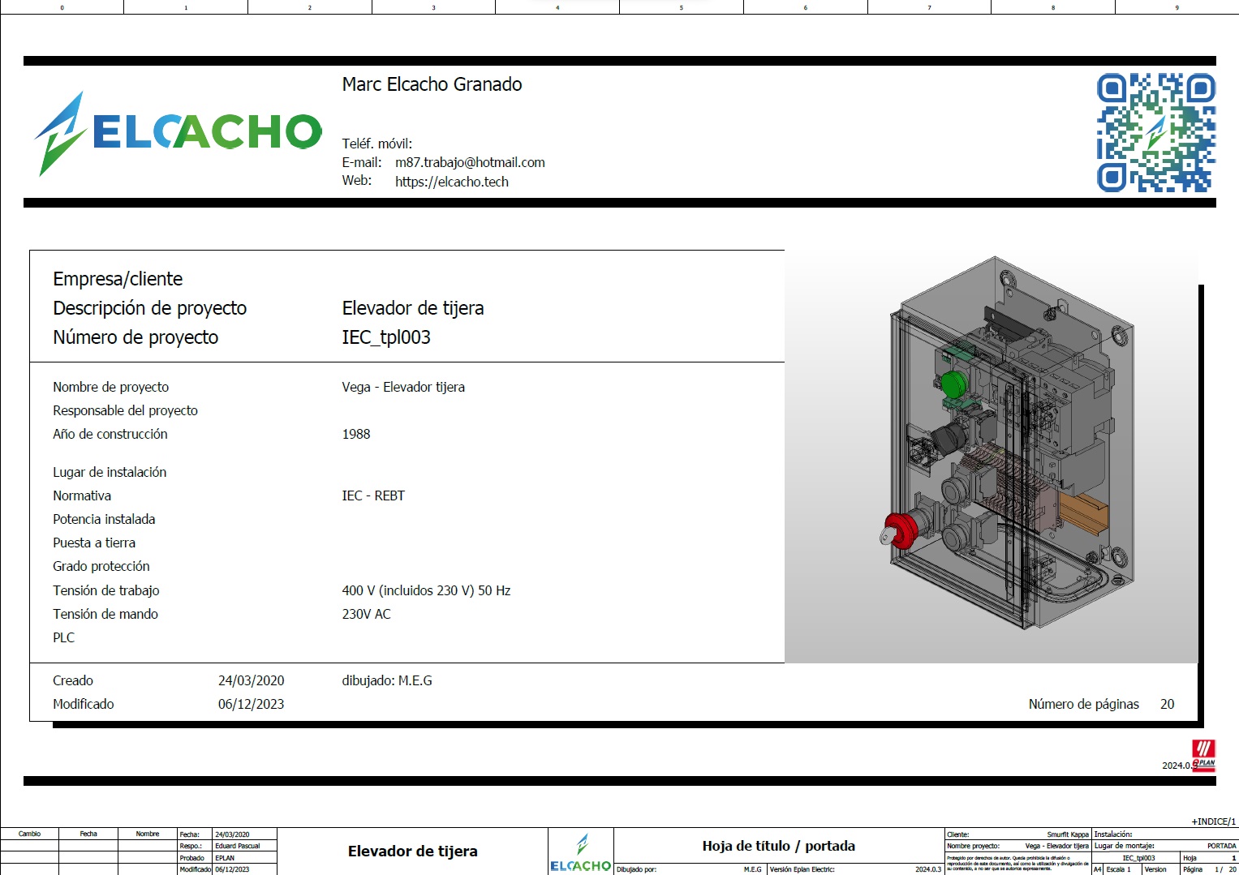Click the modified date 06/12/2023
This screenshot has height=875, width=1239.
[251, 704]
